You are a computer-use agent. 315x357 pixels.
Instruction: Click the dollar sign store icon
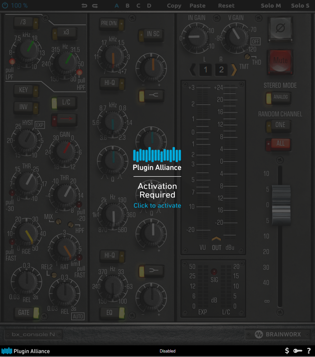point(287,351)
